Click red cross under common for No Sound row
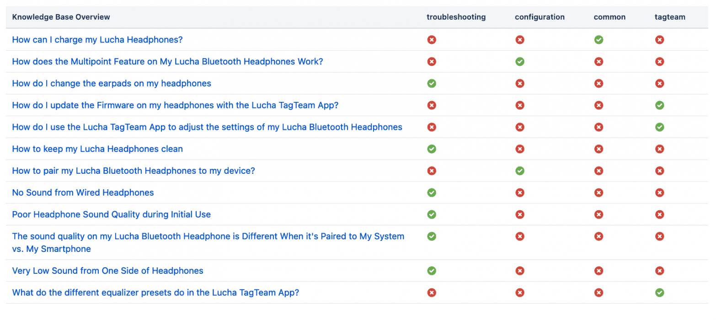The image size is (716, 320). point(598,193)
